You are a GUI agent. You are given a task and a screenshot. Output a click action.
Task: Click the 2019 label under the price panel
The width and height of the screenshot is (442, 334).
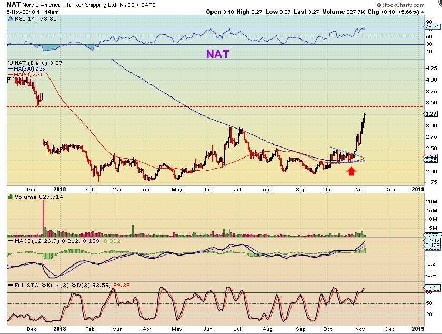tap(418, 189)
